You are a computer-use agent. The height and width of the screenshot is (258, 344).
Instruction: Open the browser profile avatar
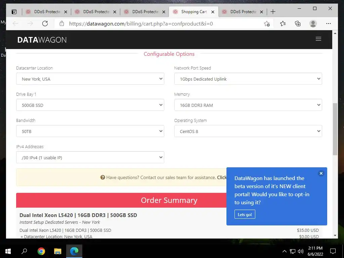[x=313, y=24]
